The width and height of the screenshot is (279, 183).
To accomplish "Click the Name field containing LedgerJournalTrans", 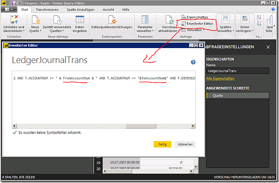I will coord(237,71).
